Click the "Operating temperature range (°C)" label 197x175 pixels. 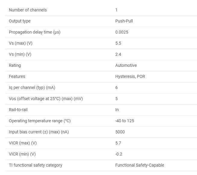40,121
